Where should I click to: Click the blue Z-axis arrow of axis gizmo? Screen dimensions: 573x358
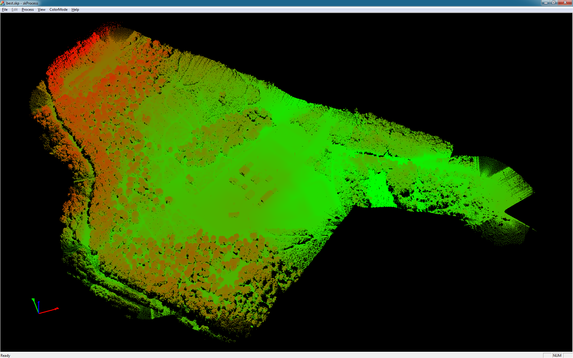pyautogui.click(x=39, y=304)
